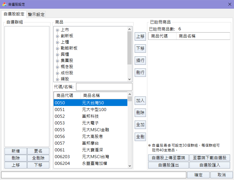Click the 下移 button beside the product tree

140,49
